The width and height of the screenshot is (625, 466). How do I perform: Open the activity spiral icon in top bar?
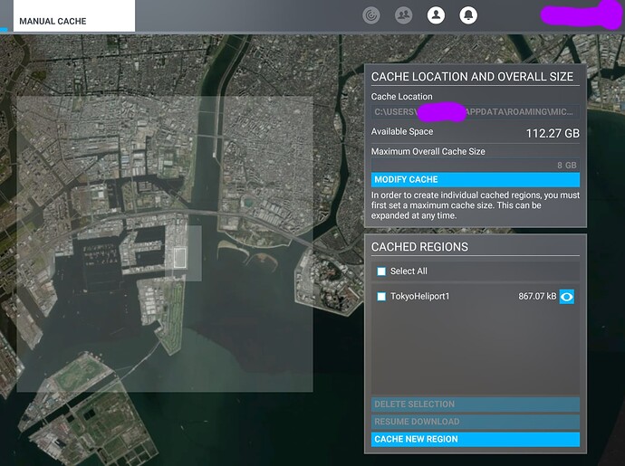coord(371,15)
